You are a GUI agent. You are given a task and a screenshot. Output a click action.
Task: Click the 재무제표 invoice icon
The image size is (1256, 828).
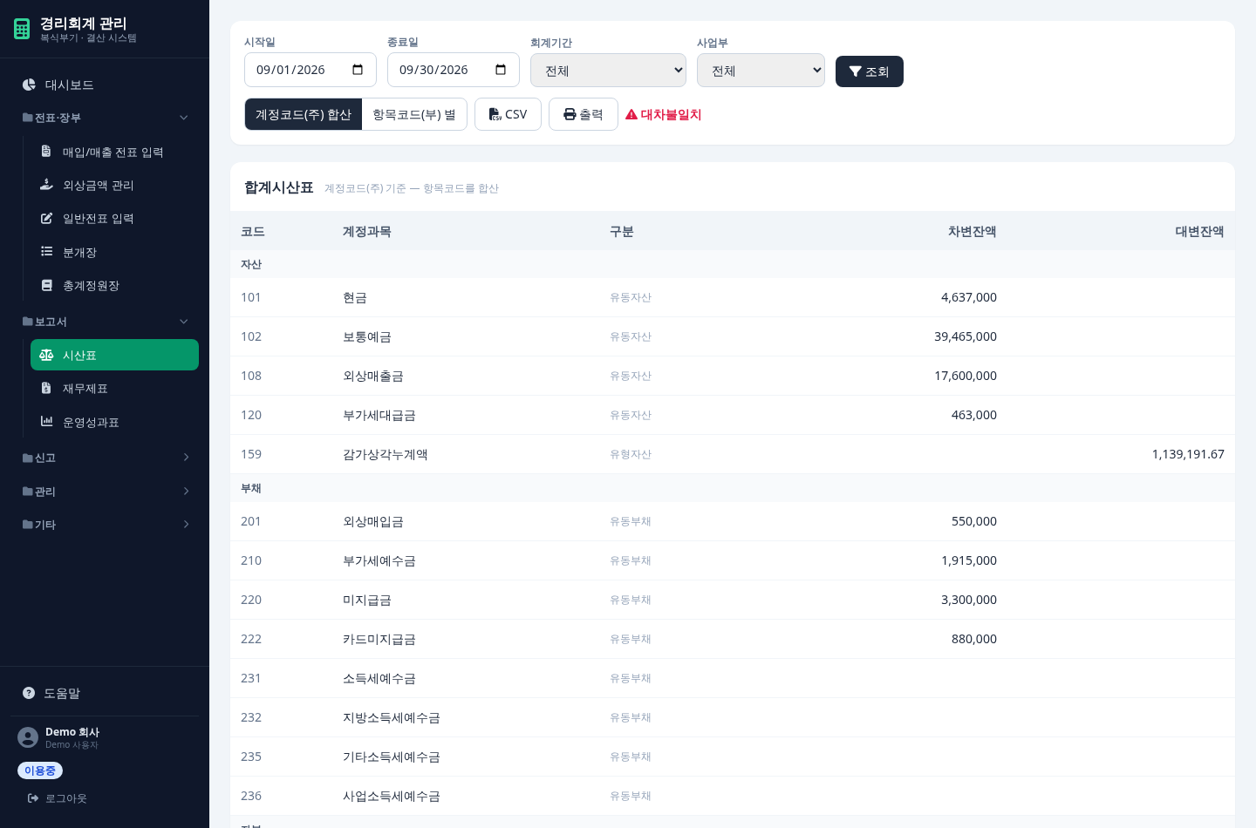click(x=46, y=388)
